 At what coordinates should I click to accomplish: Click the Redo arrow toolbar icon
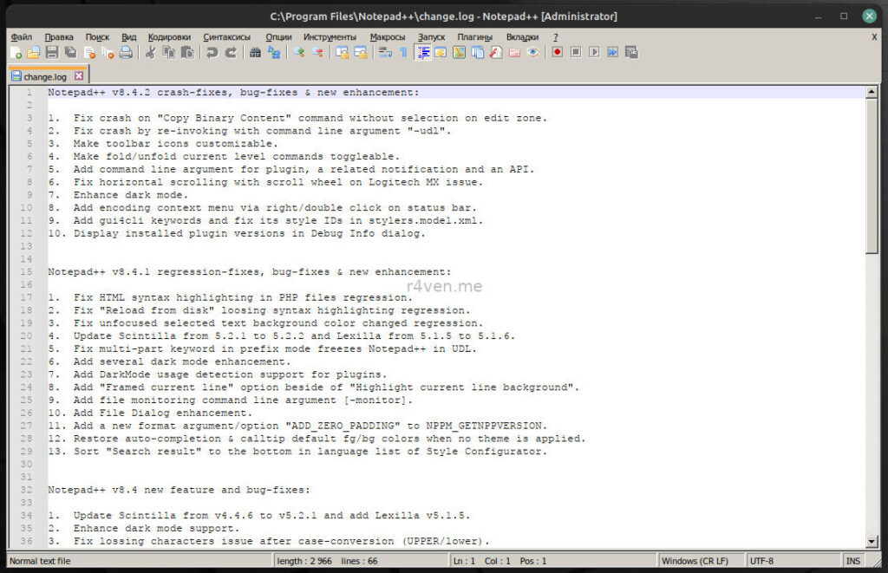click(x=231, y=53)
